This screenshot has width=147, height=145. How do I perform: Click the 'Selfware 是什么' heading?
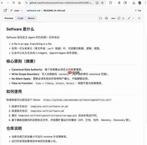click(x=20, y=29)
